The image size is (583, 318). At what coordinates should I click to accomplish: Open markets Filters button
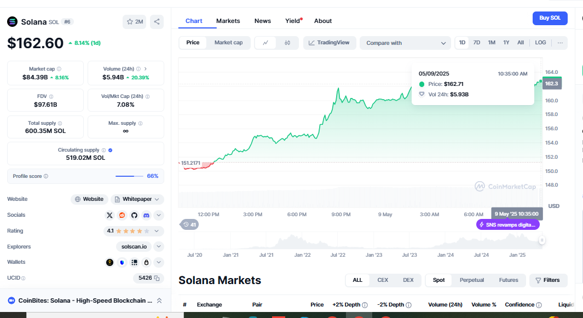(548, 280)
